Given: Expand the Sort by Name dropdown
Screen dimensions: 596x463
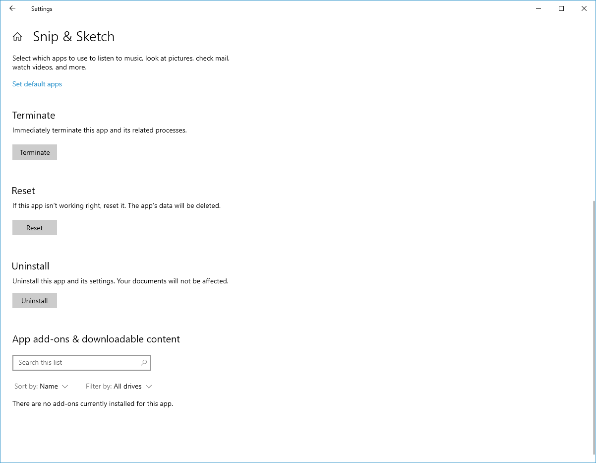Looking at the screenshot, I should click(x=41, y=386).
